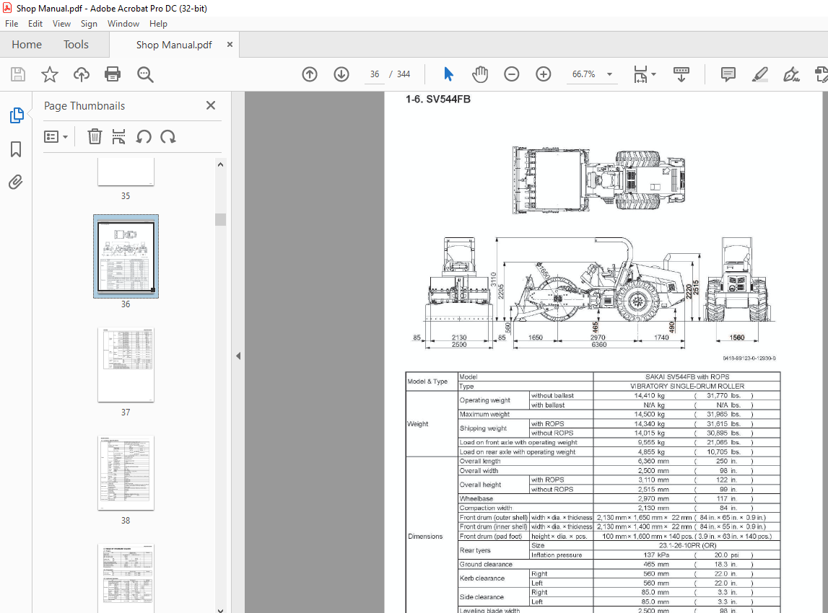Close the Shop Manual.pdf tab
The image size is (828, 613).
click(230, 45)
